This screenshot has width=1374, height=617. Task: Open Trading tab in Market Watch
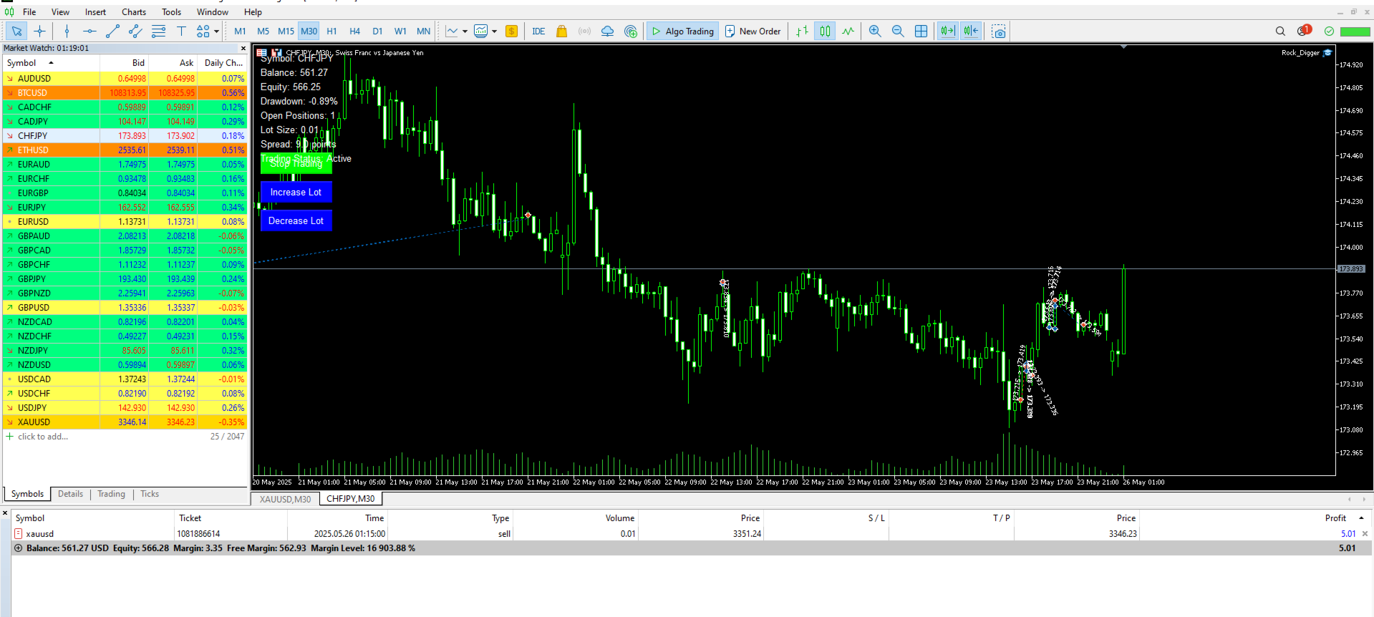[111, 494]
